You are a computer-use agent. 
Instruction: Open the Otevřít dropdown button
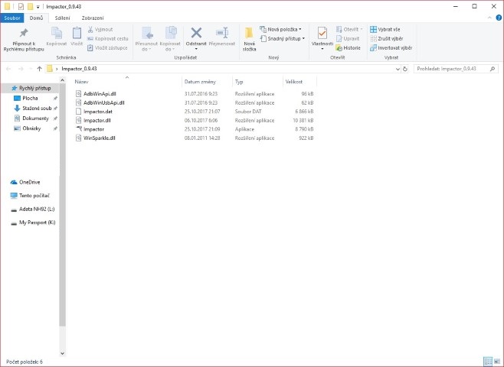(x=349, y=30)
